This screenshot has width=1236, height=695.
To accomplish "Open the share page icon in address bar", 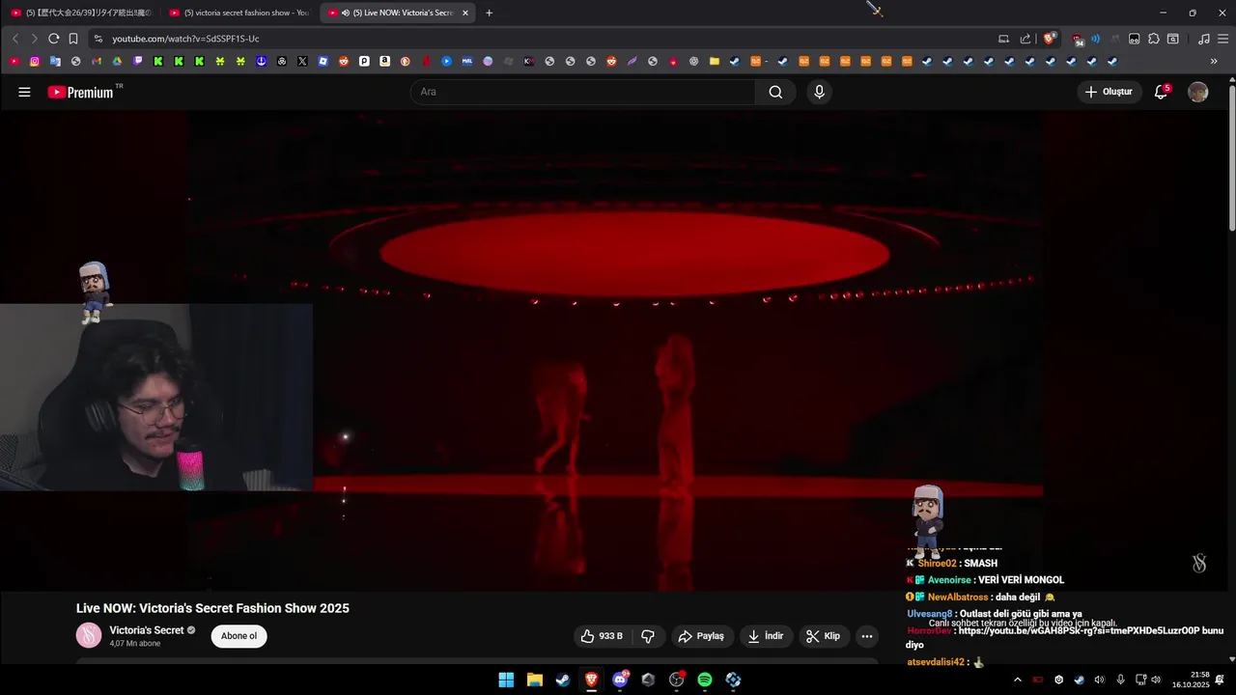I will point(1025,39).
